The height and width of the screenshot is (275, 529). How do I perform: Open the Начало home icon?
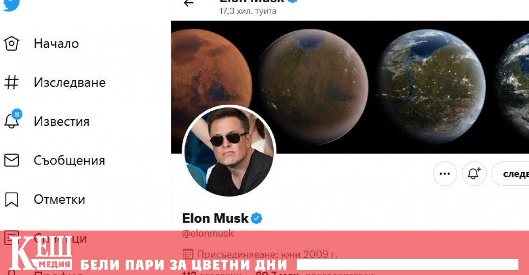coord(11,44)
